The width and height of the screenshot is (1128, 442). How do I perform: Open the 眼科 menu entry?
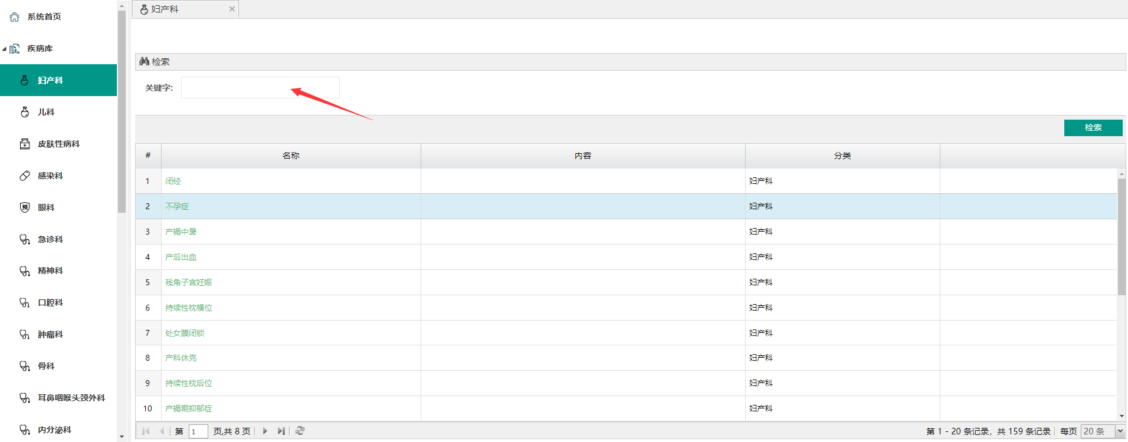click(46, 207)
